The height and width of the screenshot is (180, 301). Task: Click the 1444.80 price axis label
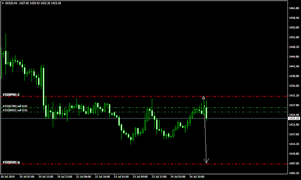tap(294, 57)
